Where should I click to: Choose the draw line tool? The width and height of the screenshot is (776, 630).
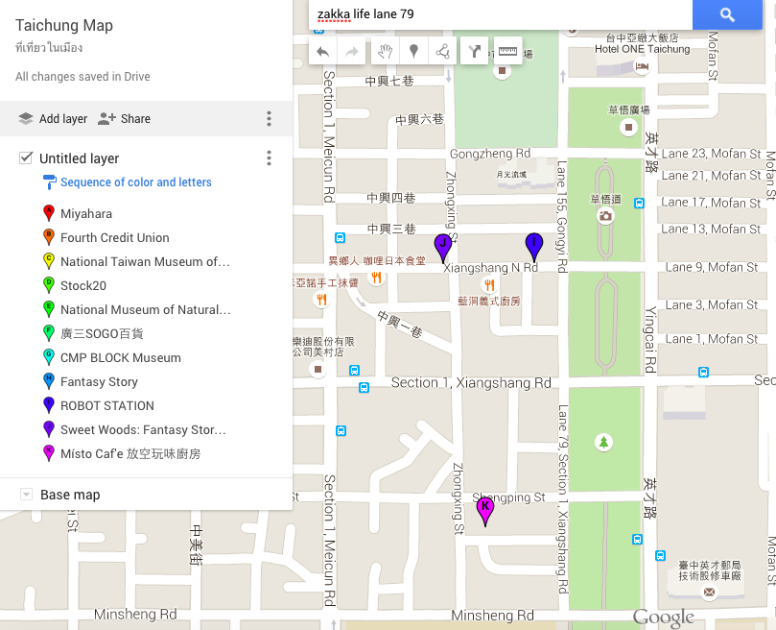pos(442,52)
